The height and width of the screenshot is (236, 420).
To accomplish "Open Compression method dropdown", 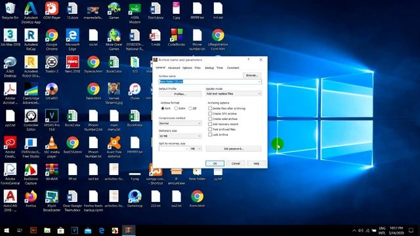I will [x=180, y=123].
